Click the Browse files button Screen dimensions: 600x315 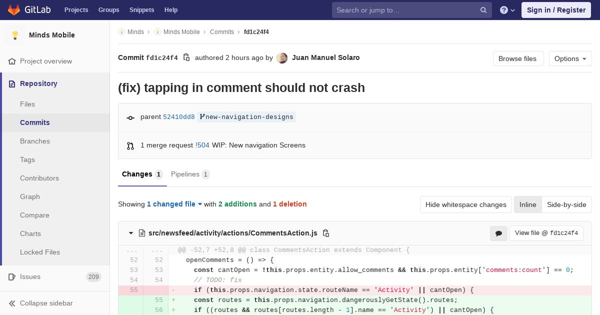517,58
